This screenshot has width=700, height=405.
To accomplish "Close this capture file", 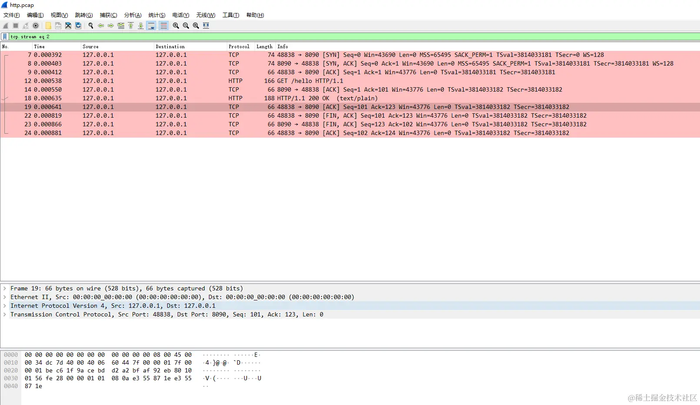I will (x=68, y=26).
